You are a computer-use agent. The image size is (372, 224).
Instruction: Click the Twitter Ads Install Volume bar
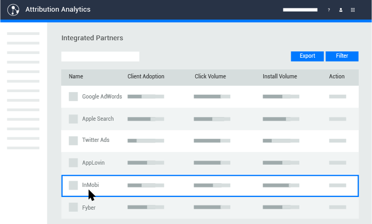281,141
